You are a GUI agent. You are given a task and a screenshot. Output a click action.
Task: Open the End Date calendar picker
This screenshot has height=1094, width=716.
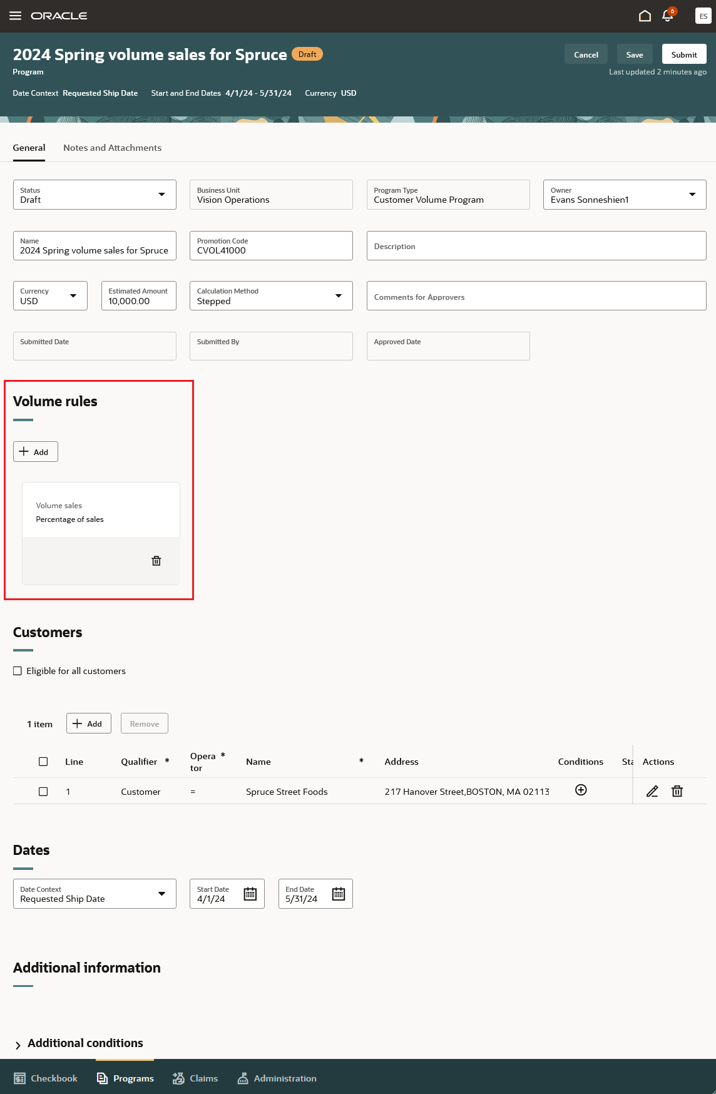coord(339,894)
